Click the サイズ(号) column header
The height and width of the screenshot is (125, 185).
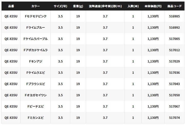pos(60,5)
